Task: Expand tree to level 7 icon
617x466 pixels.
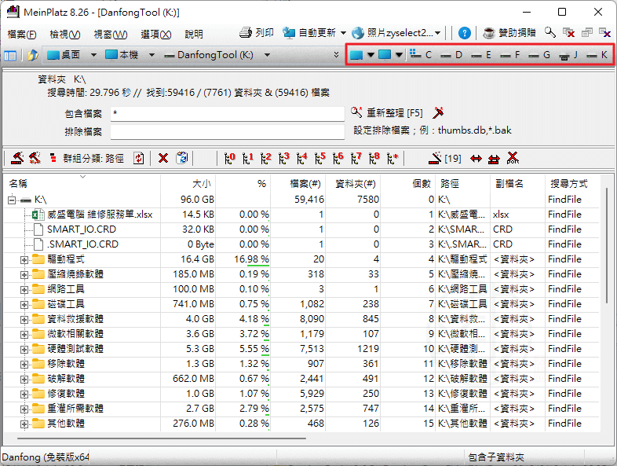Action: pyautogui.click(x=356, y=158)
